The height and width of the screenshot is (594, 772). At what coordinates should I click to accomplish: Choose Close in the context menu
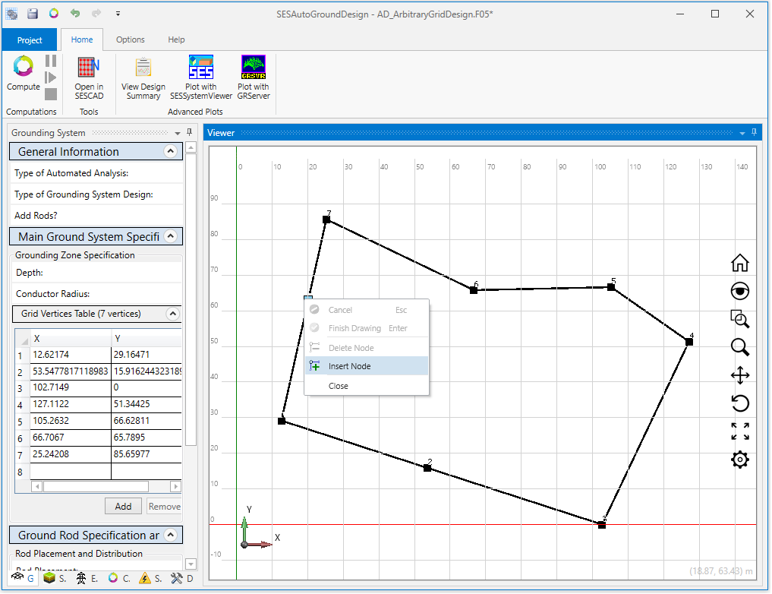pos(367,386)
